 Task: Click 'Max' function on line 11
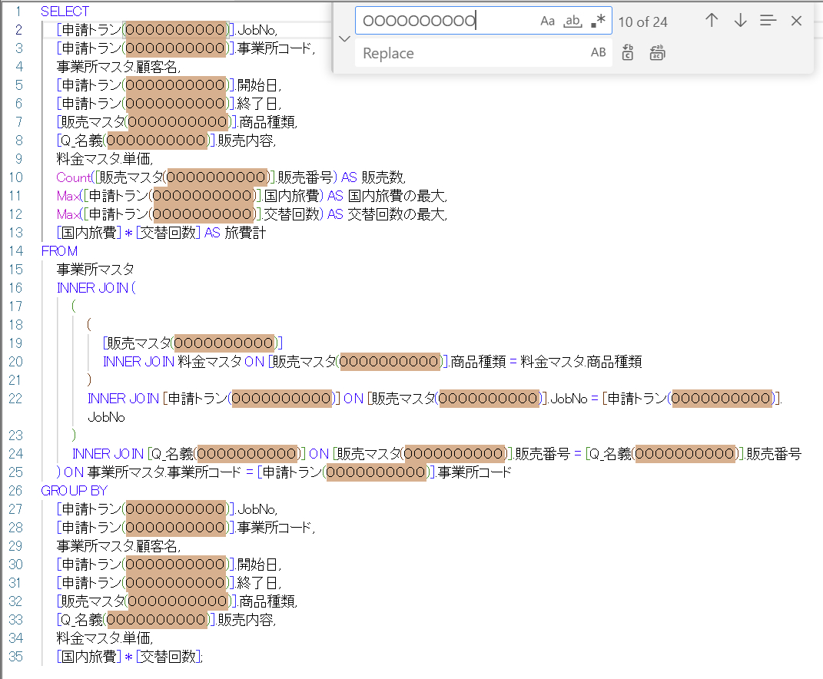[68, 196]
